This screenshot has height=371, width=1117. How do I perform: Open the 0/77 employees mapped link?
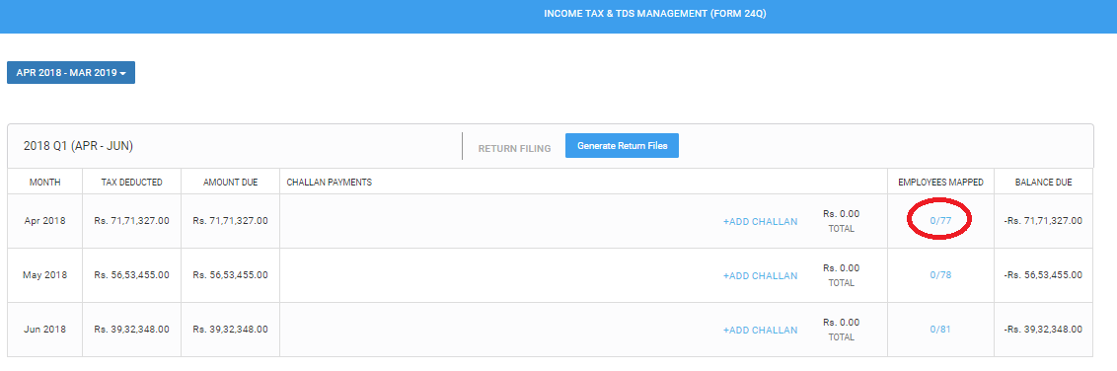coord(940,221)
